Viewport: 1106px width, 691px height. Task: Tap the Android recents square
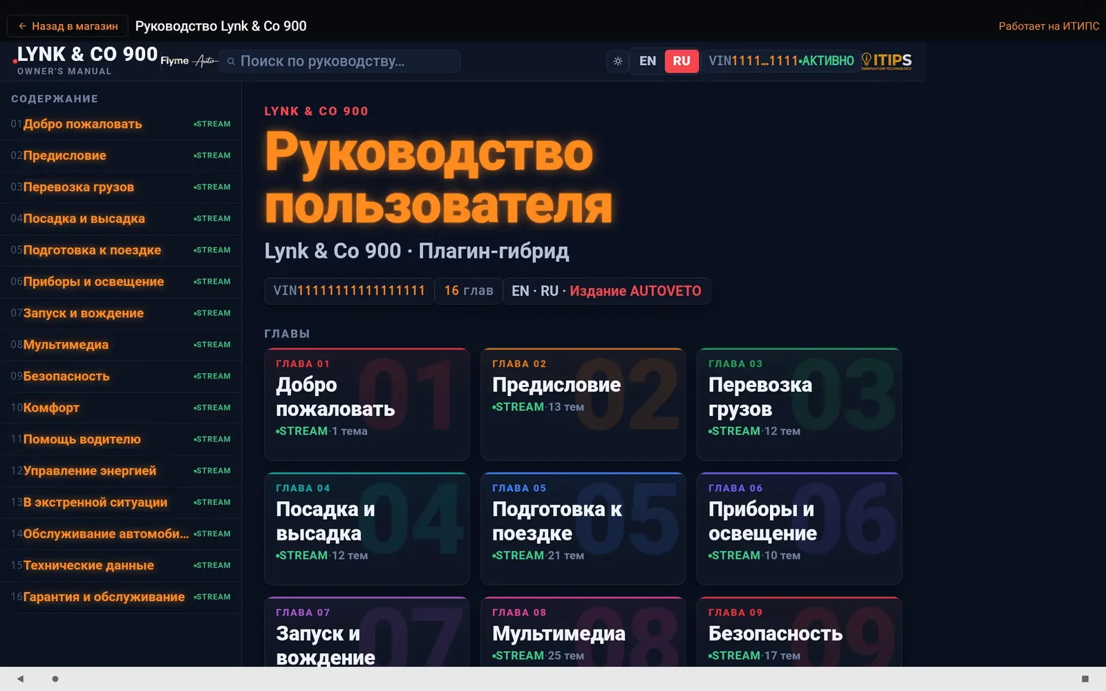click(1085, 679)
